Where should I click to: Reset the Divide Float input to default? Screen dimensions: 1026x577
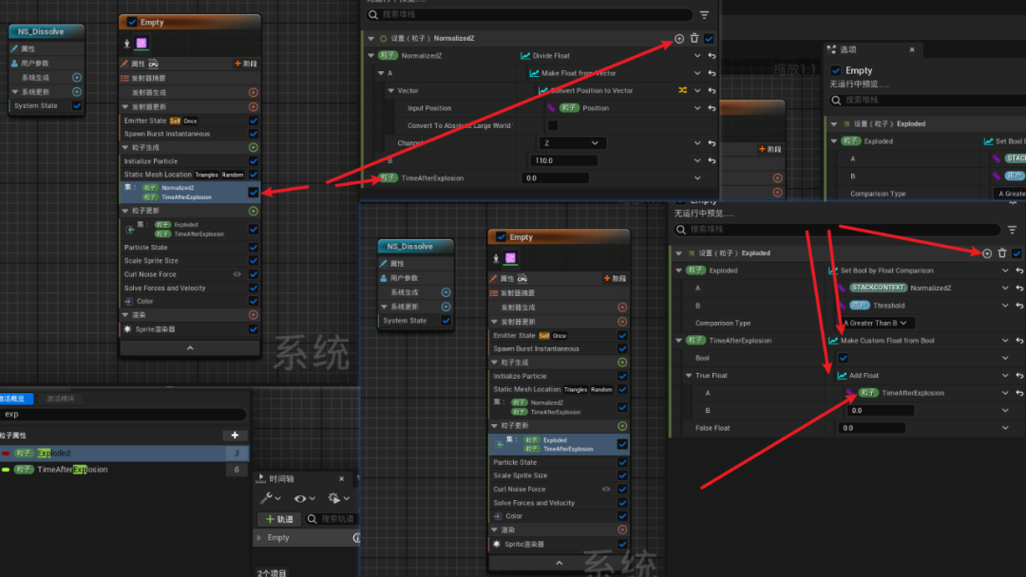[712, 56]
